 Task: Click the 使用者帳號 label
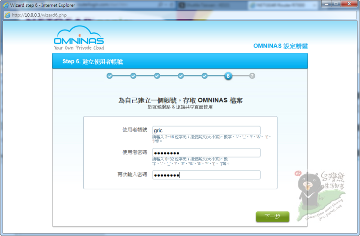coord(135,130)
